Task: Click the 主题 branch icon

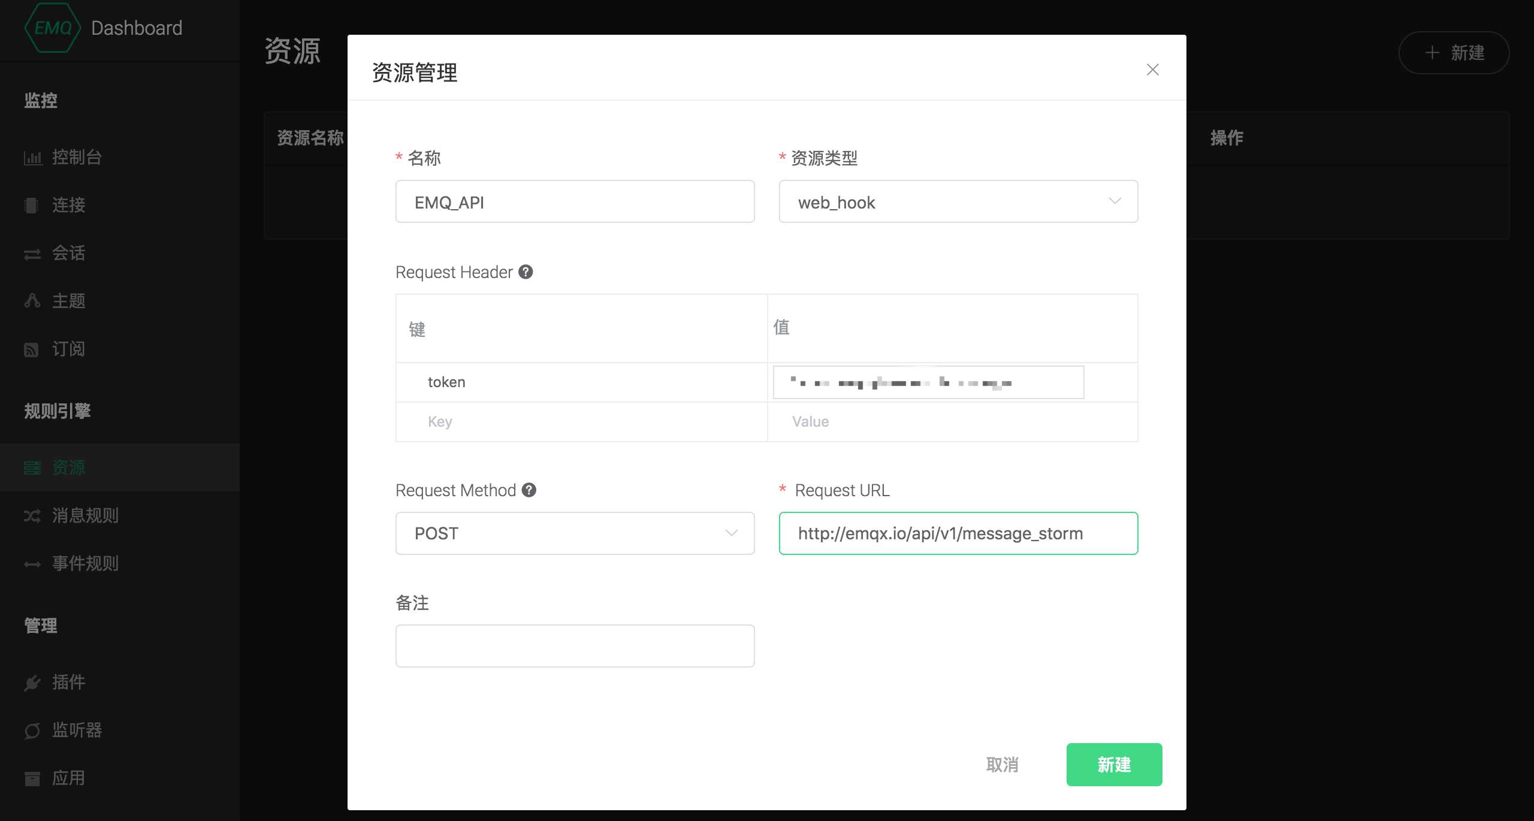Action: (x=32, y=301)
